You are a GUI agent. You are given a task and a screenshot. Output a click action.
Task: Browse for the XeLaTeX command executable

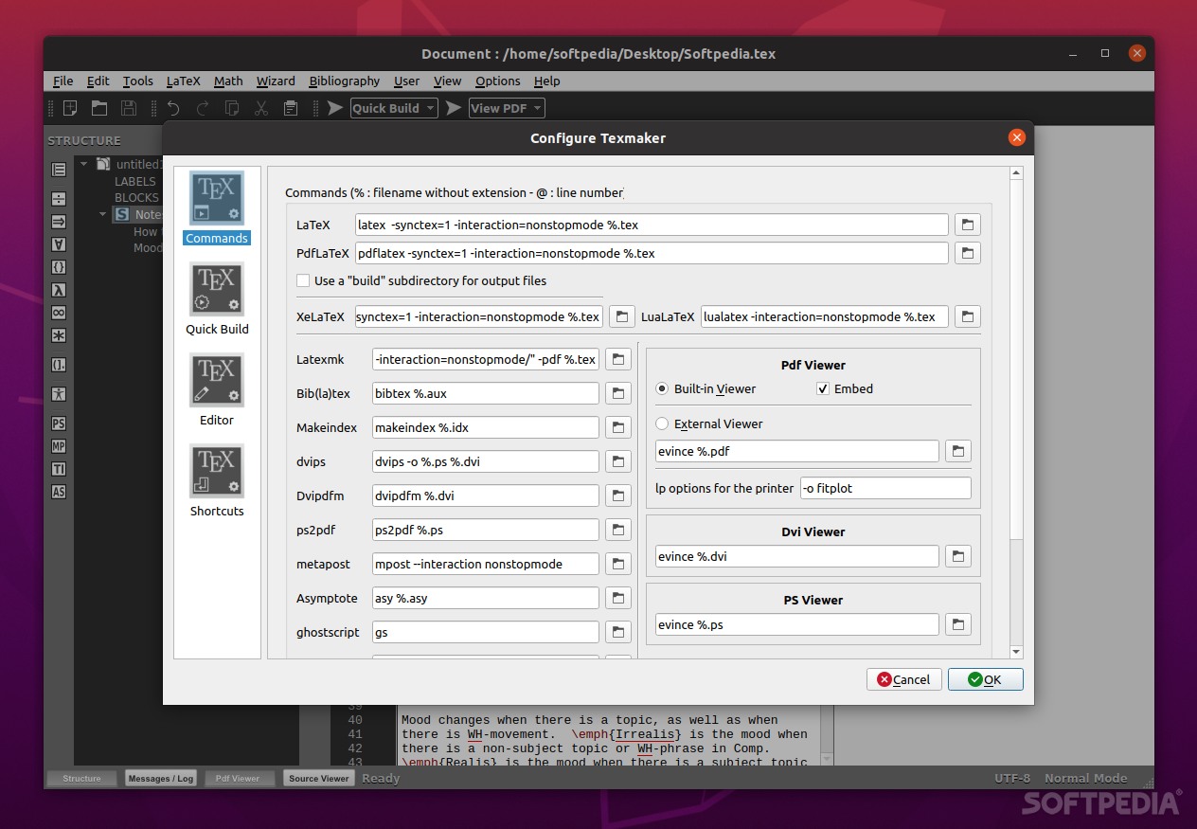[x=621, y=316]
